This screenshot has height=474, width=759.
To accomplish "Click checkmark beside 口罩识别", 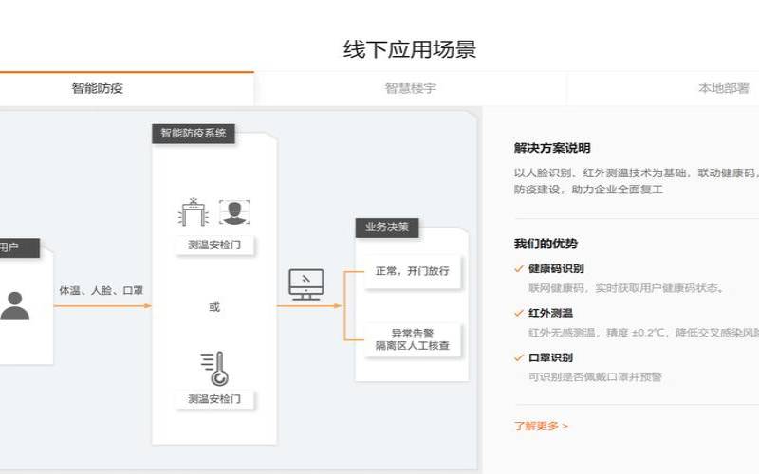I will click(x=519, y=357).
